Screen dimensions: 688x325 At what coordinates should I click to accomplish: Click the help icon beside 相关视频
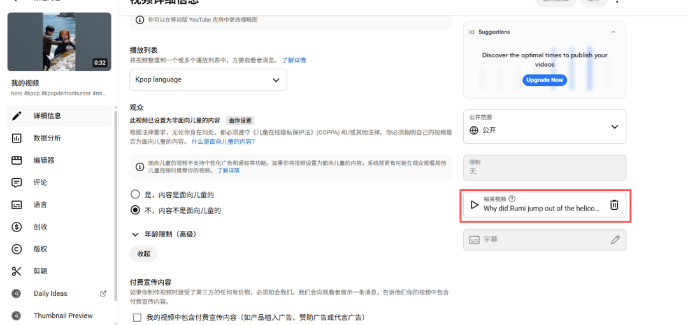coord(512,199)
